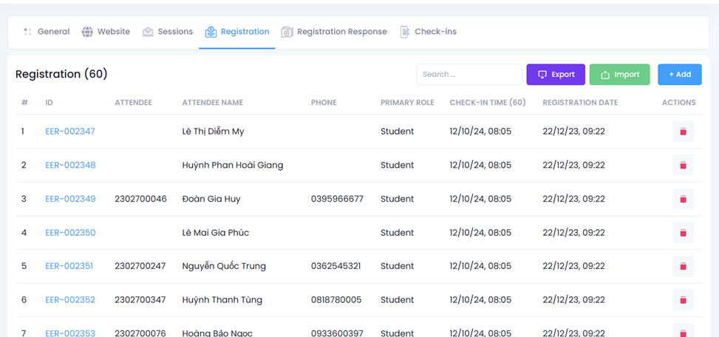
Task: Open registration link EER-002347
Action: click(x=70, y=132)
